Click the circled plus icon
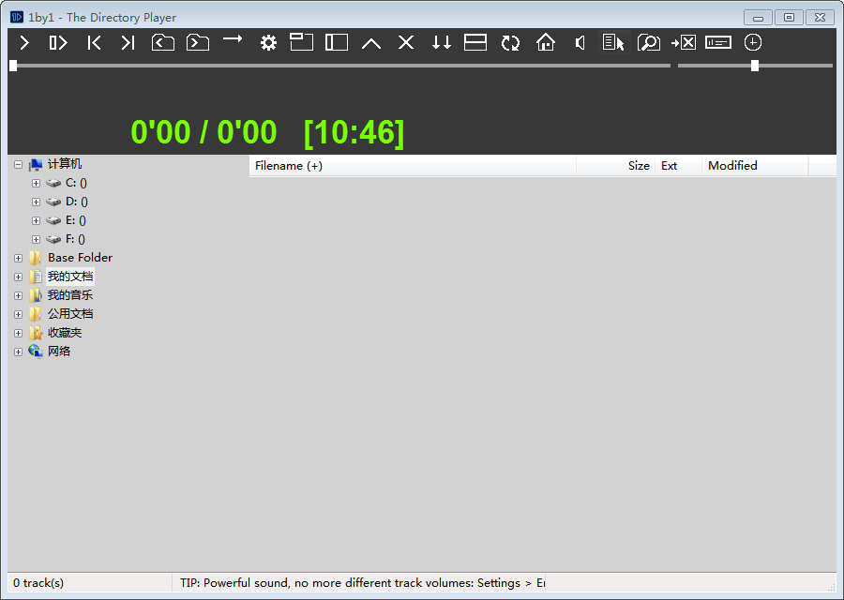Viewport: 844px width, 600px height. coord(752,42)
